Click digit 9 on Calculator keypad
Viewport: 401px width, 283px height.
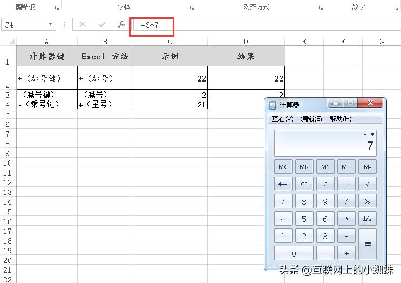point(325,201)
